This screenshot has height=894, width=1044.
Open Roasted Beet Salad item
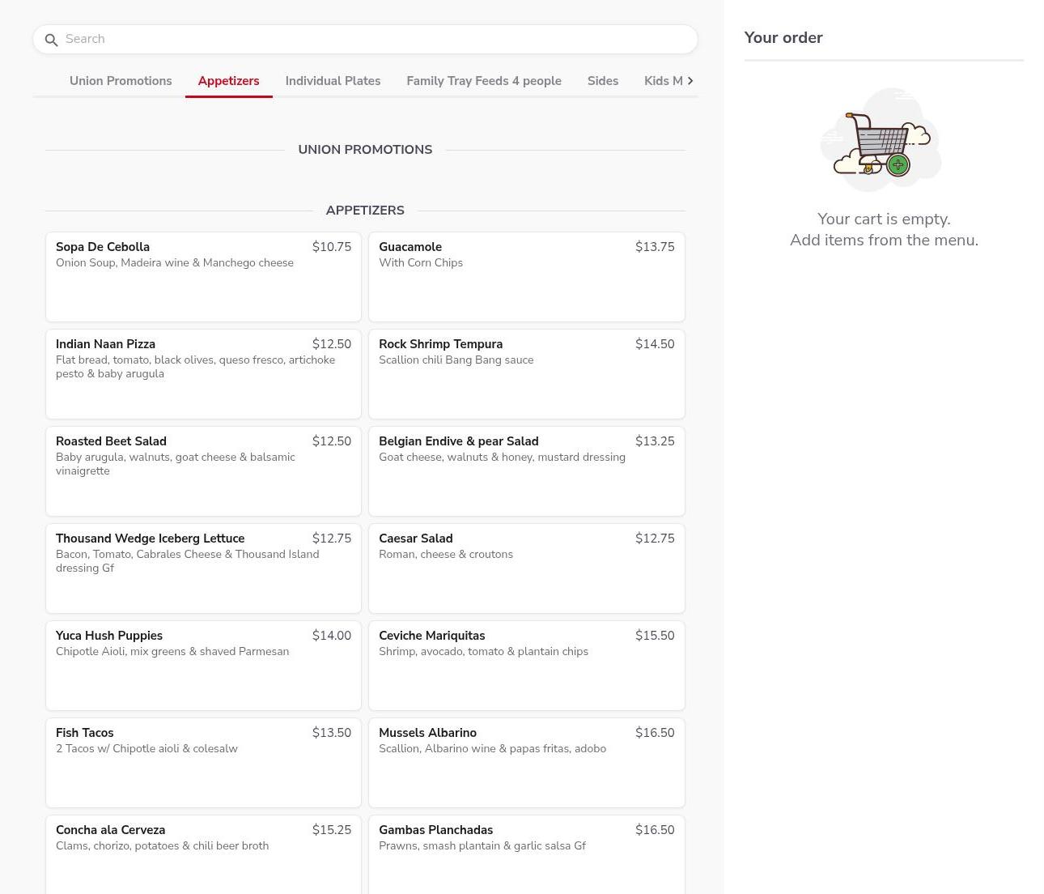click(x=203, y=470)
